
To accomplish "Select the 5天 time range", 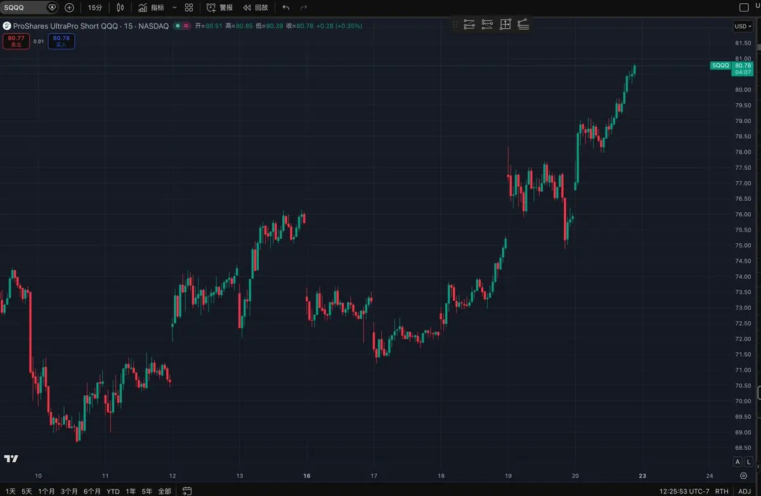I will (27, 491).
